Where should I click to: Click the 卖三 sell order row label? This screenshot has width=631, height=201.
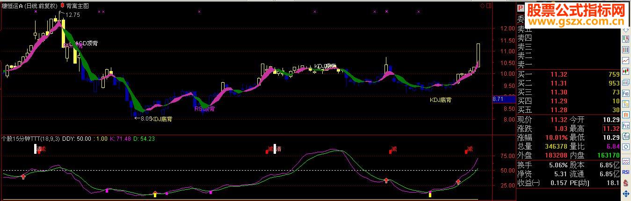524,47
